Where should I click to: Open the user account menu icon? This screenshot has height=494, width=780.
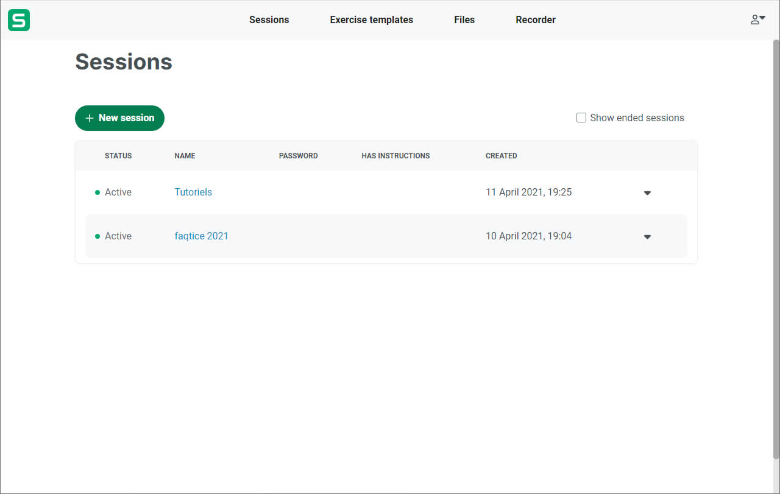click(757, 19)
